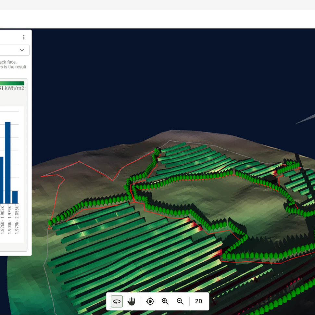Select the tallest blue histogram bar

point(8,163)
